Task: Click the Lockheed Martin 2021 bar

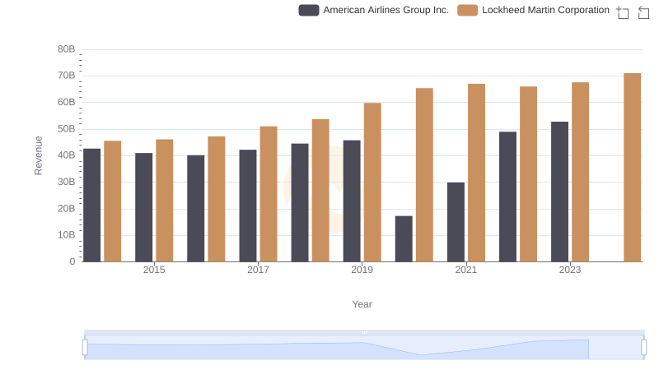Action: 477,173
